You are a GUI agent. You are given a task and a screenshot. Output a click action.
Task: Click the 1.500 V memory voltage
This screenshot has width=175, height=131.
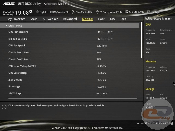pyautogui.click(x=163, y=70)
